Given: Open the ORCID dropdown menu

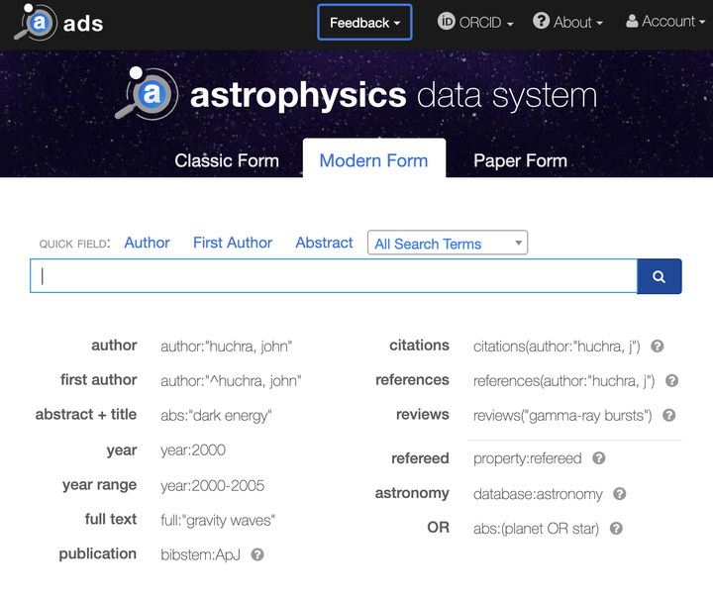Looking at the screenshot, I should pos(475,22).
